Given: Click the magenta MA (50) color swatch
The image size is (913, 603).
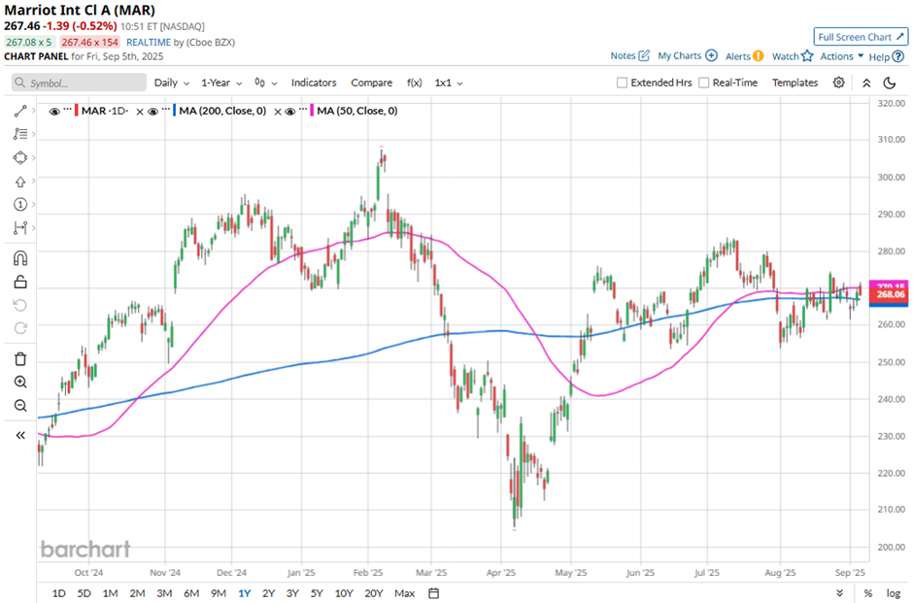Looking at the screenshot, I should (x=312, y=111).
